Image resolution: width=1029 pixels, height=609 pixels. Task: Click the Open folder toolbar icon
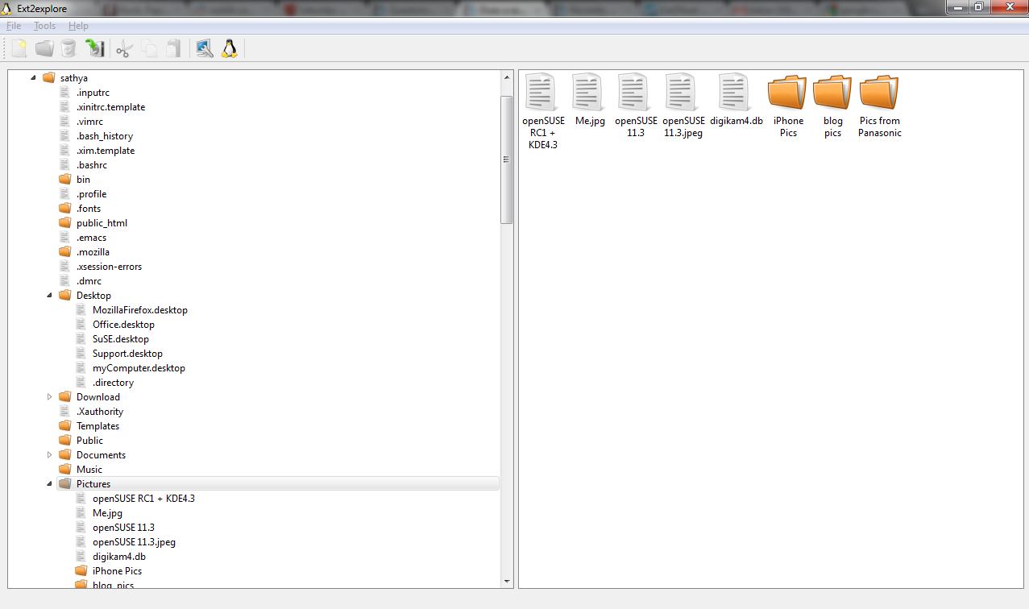[x=44, y=49]
